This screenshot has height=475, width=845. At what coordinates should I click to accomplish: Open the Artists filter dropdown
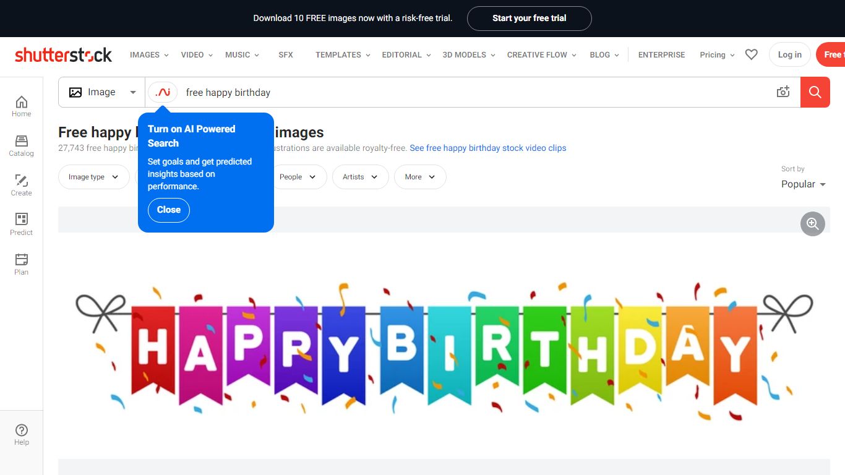[361, 177]
